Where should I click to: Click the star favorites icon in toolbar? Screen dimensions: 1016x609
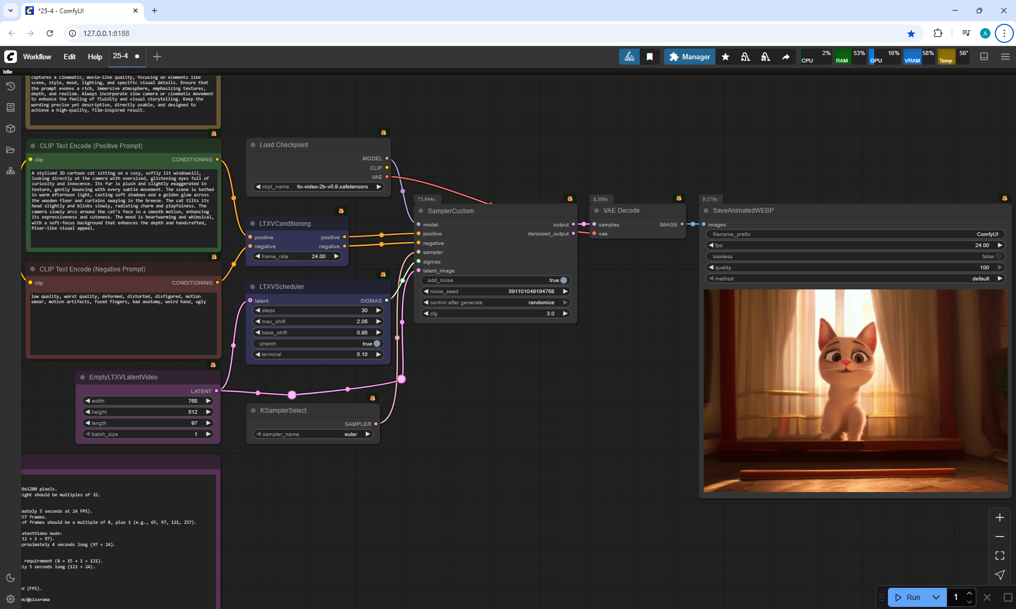(x=725, y=57)
